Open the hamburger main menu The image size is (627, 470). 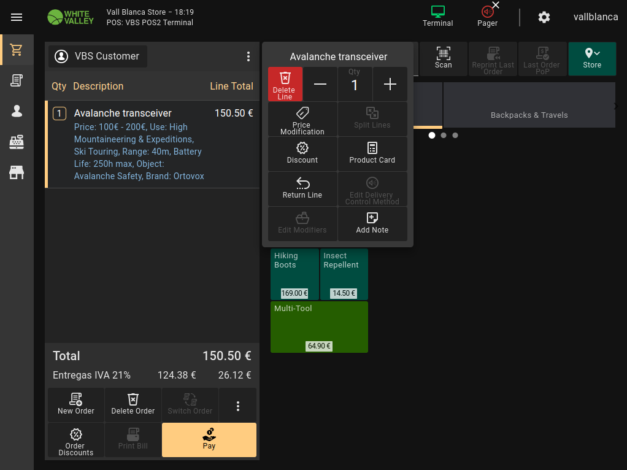pyautogui.click(x=17, y=17)
